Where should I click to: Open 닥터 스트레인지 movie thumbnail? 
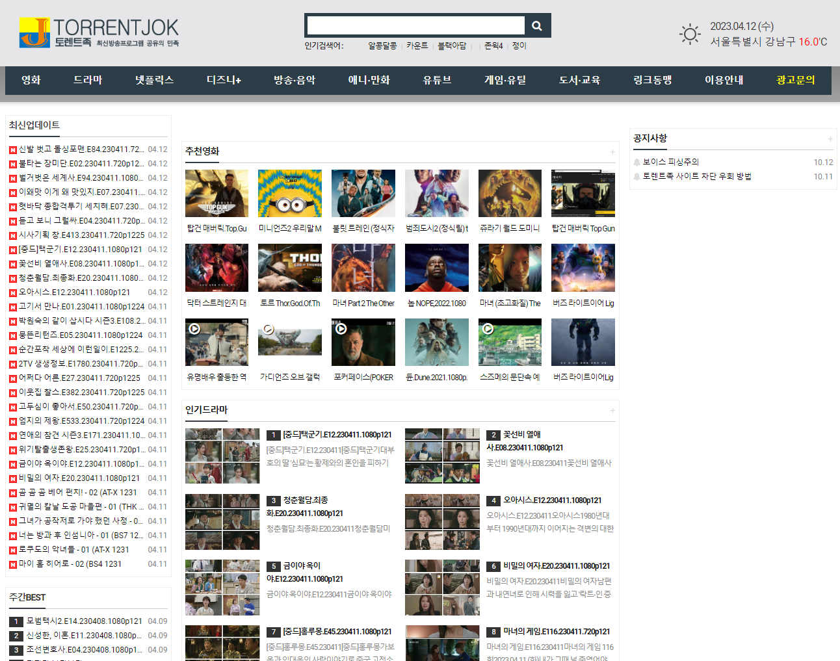click(x=217, y=268)
